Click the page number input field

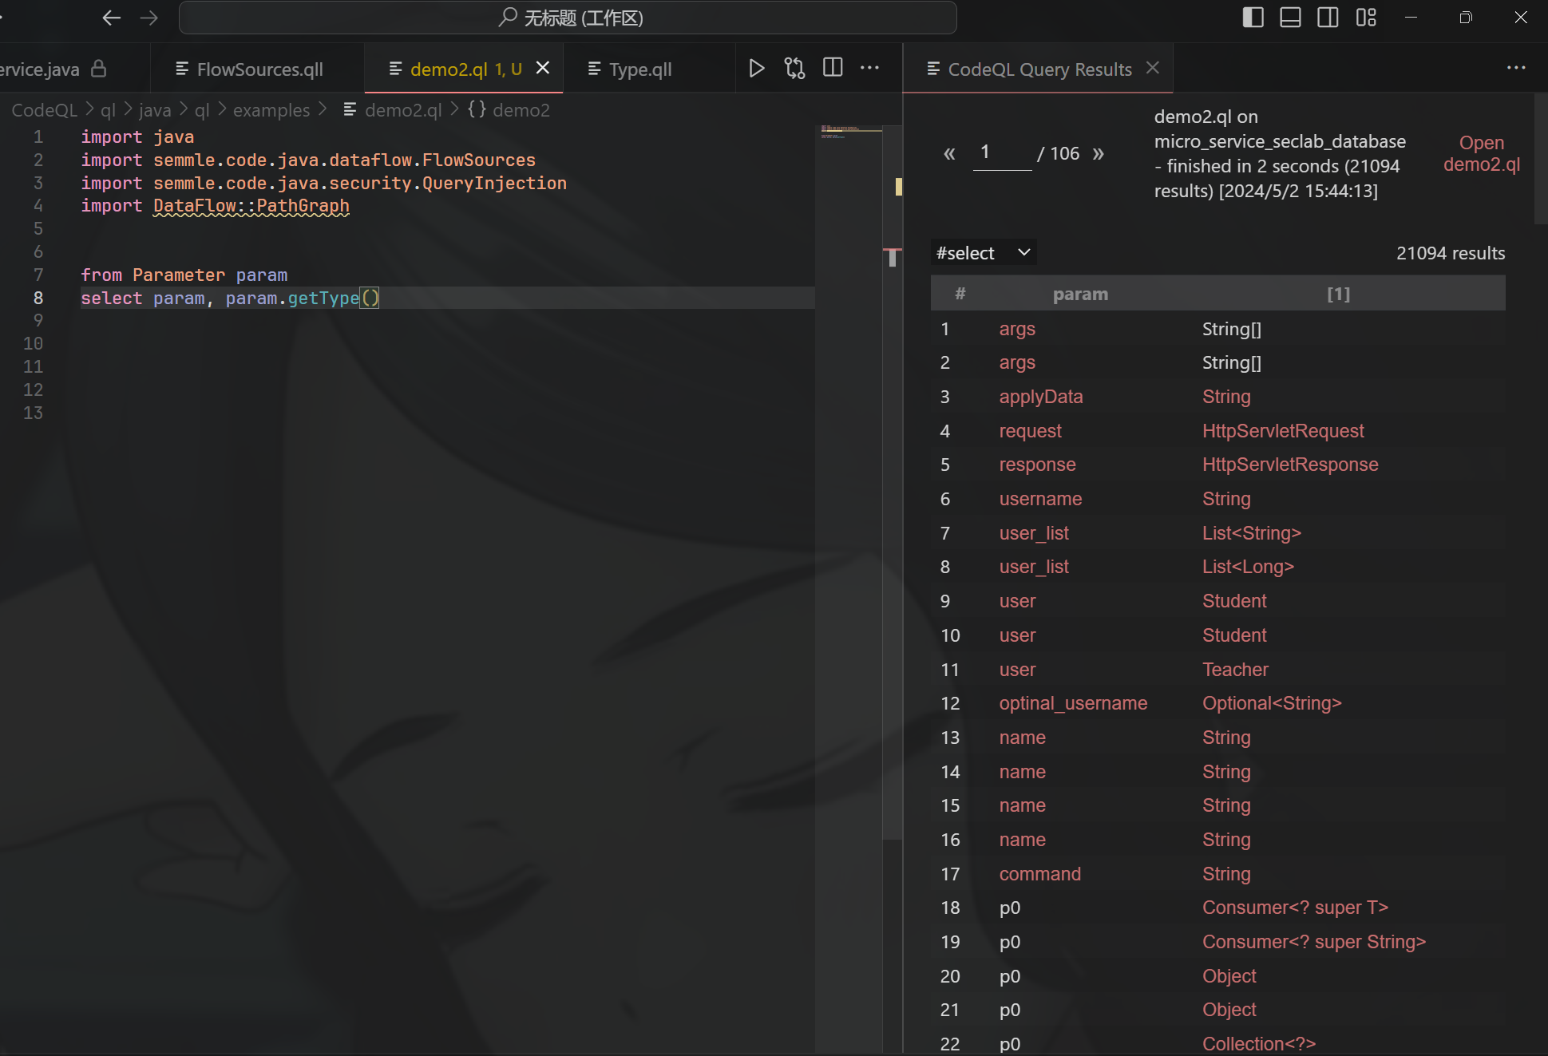pyautogui.click(x=1002, y=153)
